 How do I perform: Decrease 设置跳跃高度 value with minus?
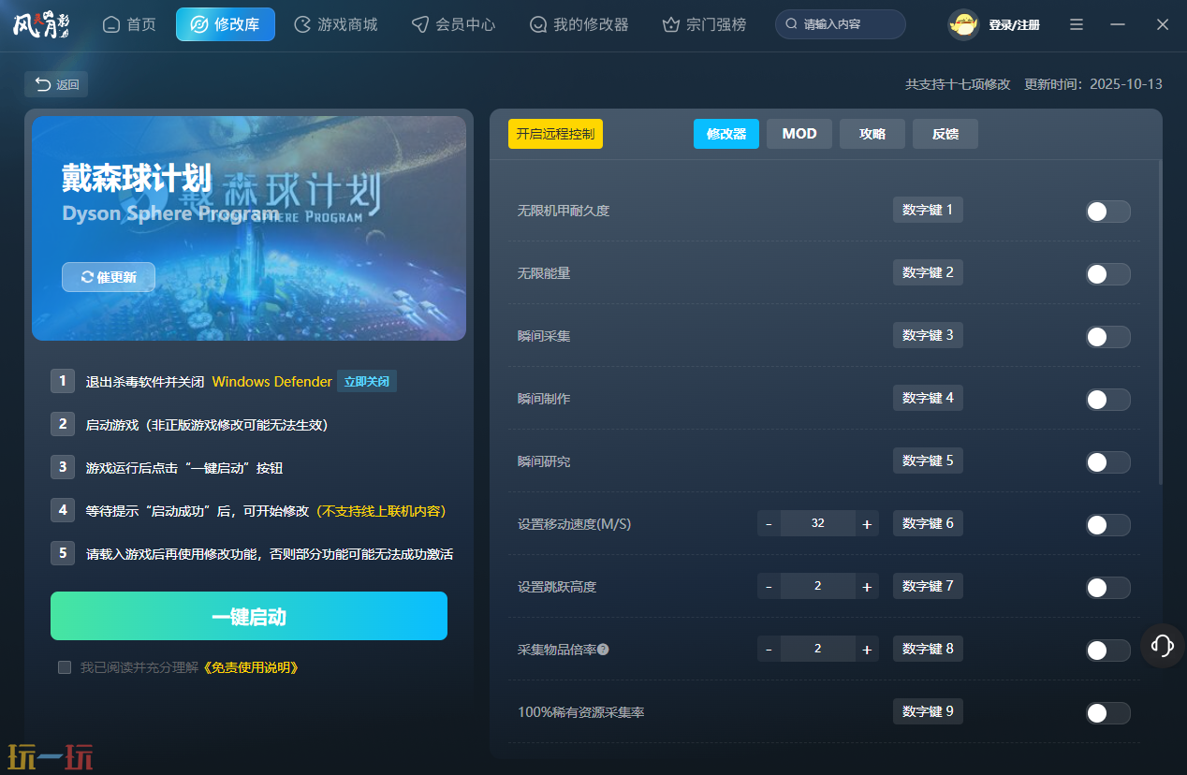tap(769, 586)
